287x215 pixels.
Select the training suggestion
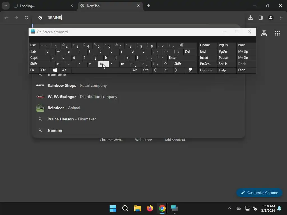point(138,130)
